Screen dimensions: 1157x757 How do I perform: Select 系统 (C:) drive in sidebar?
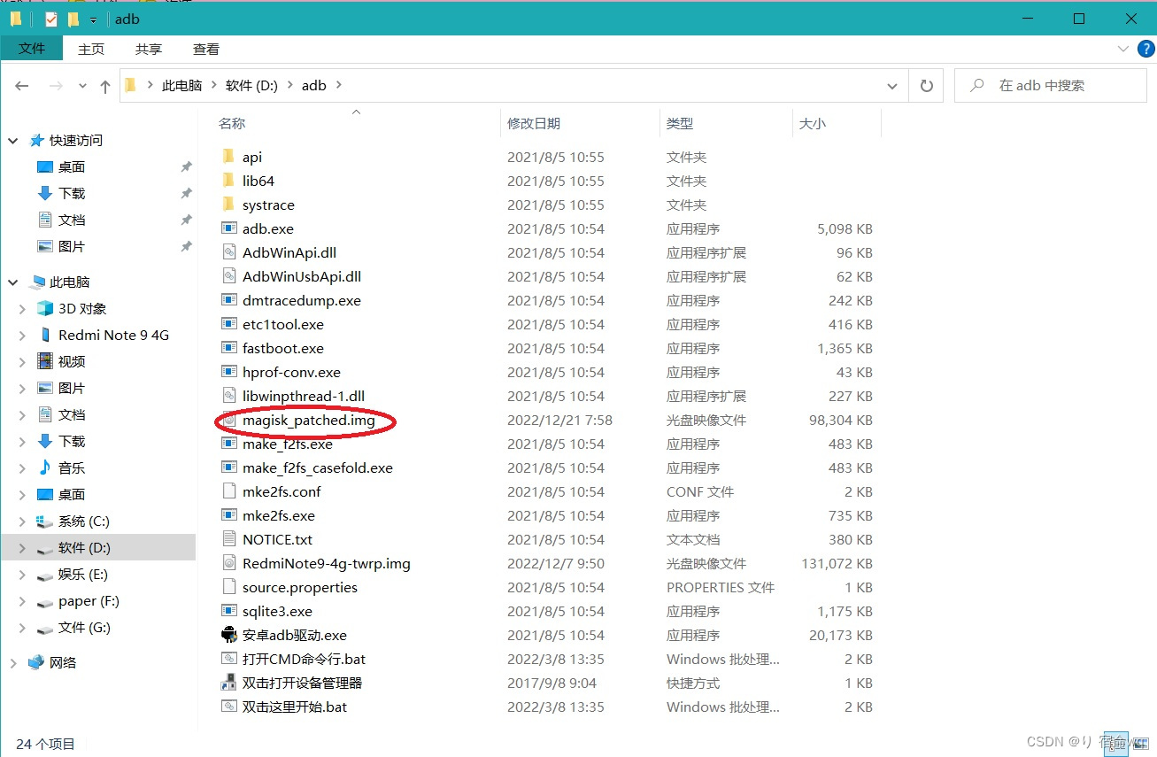click(84, 521)
